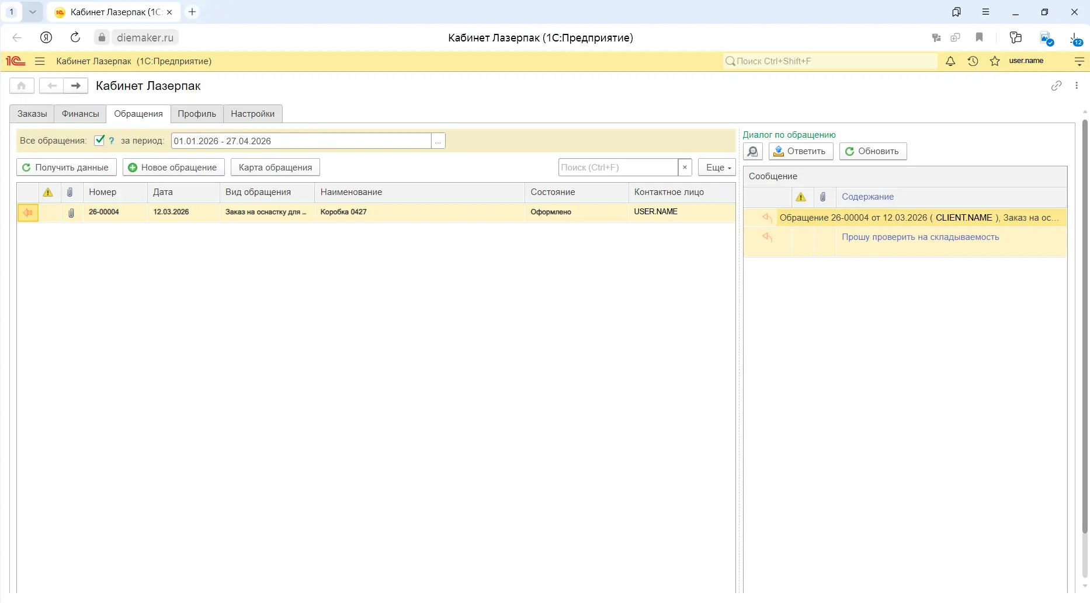
Task: Sort by "Вид обращения" column header
Action: coord(267,192)
